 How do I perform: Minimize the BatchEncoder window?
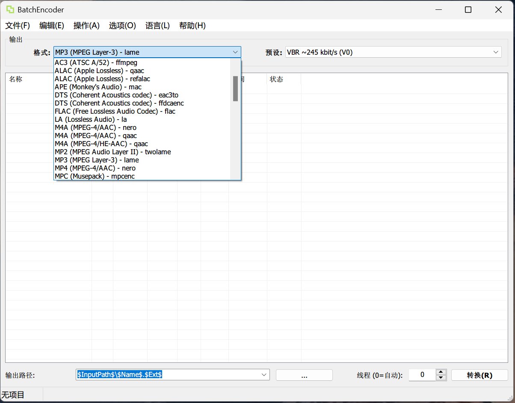(x=438, y=9)
